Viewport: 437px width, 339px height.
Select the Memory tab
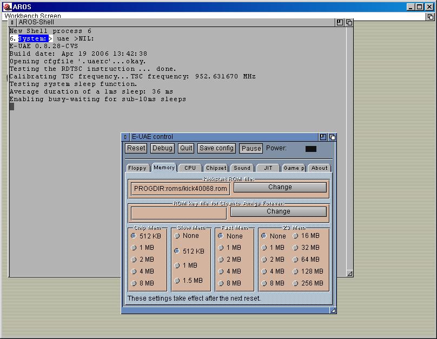pos(164,168)
